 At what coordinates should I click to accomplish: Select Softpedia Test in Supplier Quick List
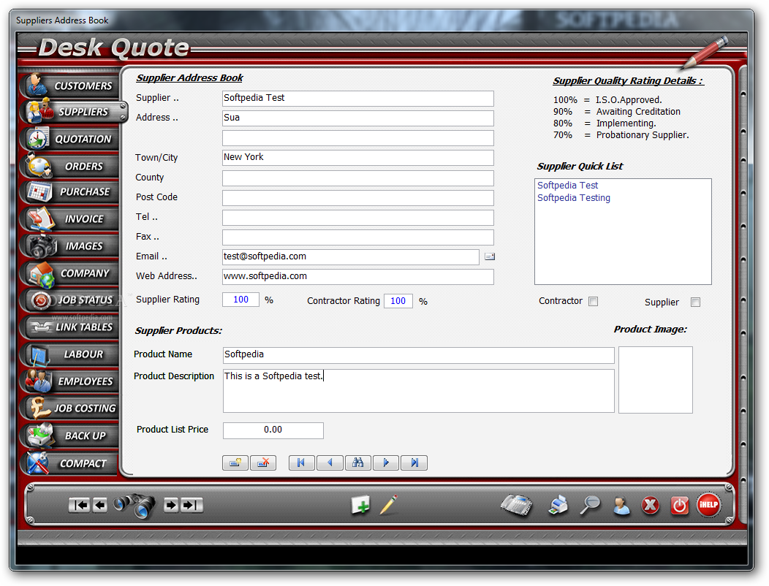click(x=567, y=186)
